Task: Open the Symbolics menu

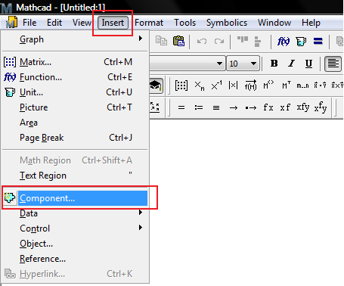Action: coord(227,23)
